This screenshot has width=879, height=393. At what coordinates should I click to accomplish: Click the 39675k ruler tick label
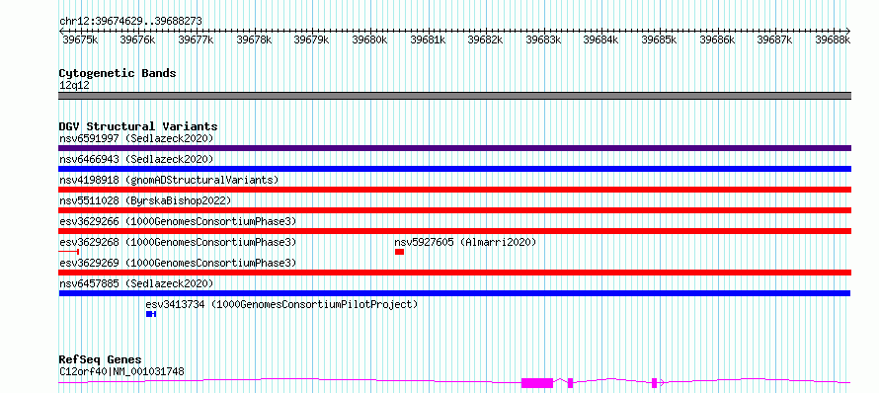[80, 39]
